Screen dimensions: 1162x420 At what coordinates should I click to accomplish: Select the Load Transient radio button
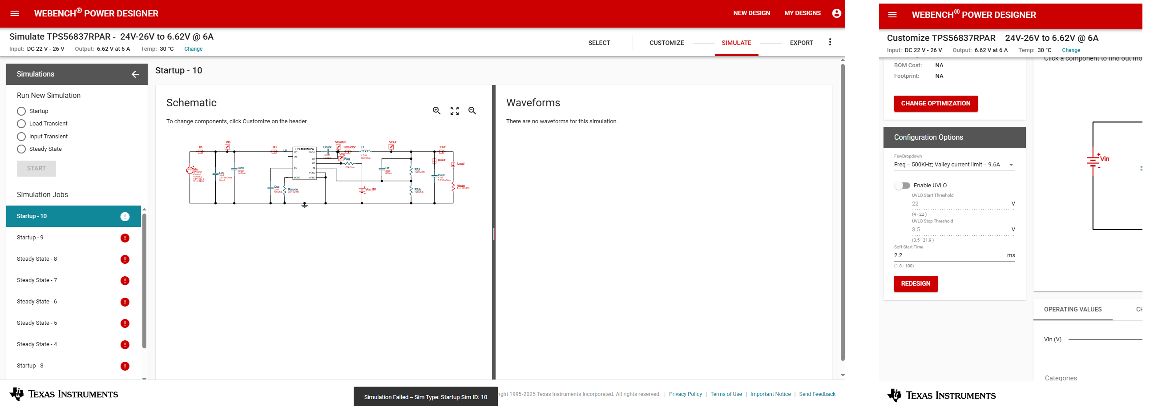pos(21,124)
